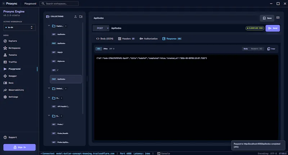Viewport: 288px width, 155px height.
Task: Click the request URL field /api/todos
Action: [x=177, y=28]
